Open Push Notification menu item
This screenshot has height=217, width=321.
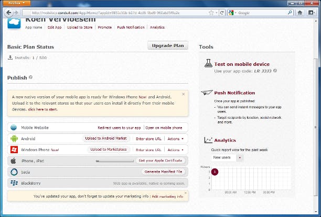(x=131, y=27)
